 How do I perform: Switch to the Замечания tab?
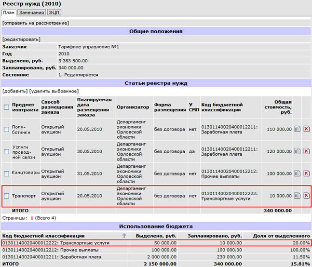pos(32,13)
